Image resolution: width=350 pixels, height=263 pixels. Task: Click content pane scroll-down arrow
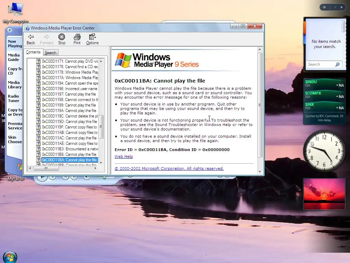coord(260,172)
